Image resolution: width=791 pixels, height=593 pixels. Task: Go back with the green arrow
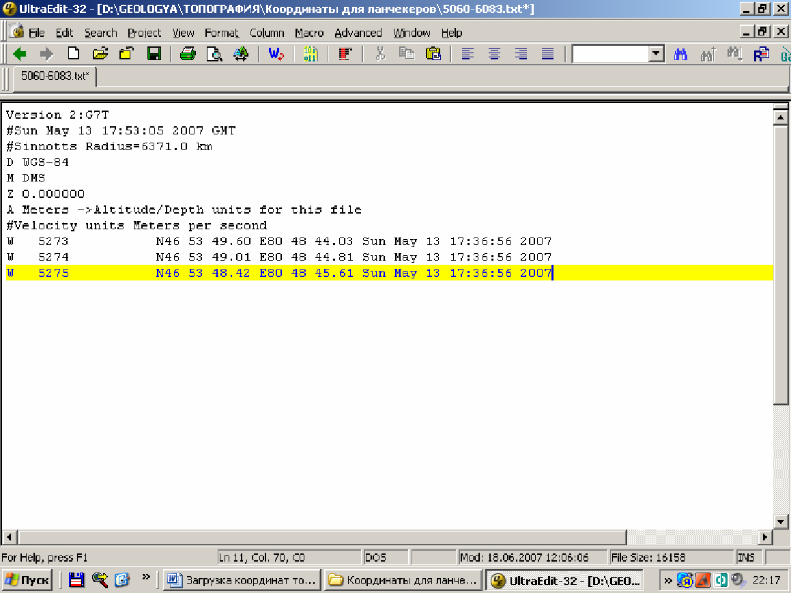tap(20, 53)
